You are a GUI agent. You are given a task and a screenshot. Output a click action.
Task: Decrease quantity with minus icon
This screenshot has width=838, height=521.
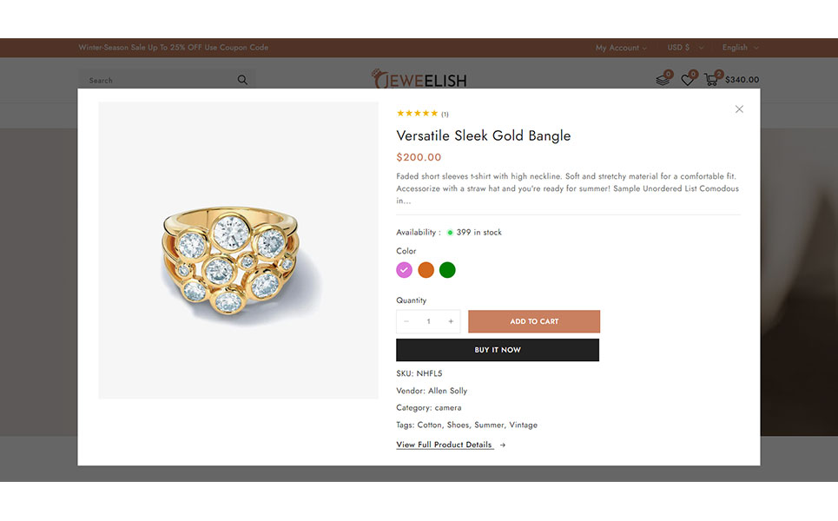(x=406, y=322)
